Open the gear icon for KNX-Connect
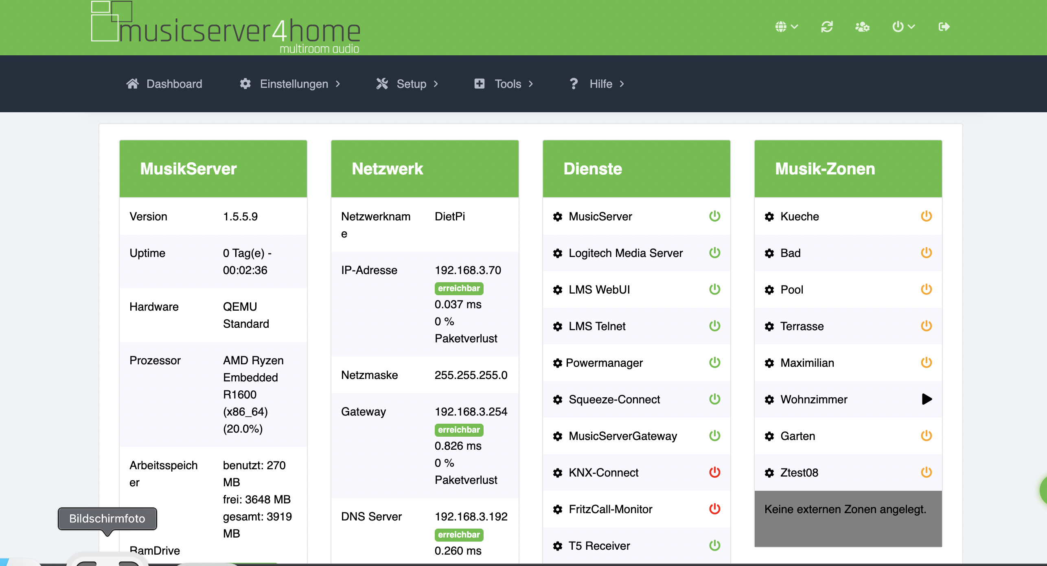This screenshot has width=1047, height=566. 558,473
